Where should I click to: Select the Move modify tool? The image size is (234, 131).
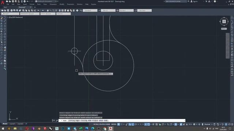pyautogui.click(x=1, y=32)
